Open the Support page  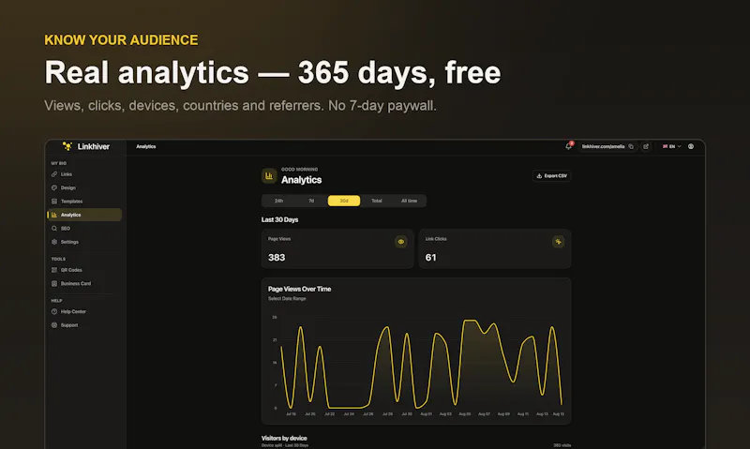tap(84, 325)
